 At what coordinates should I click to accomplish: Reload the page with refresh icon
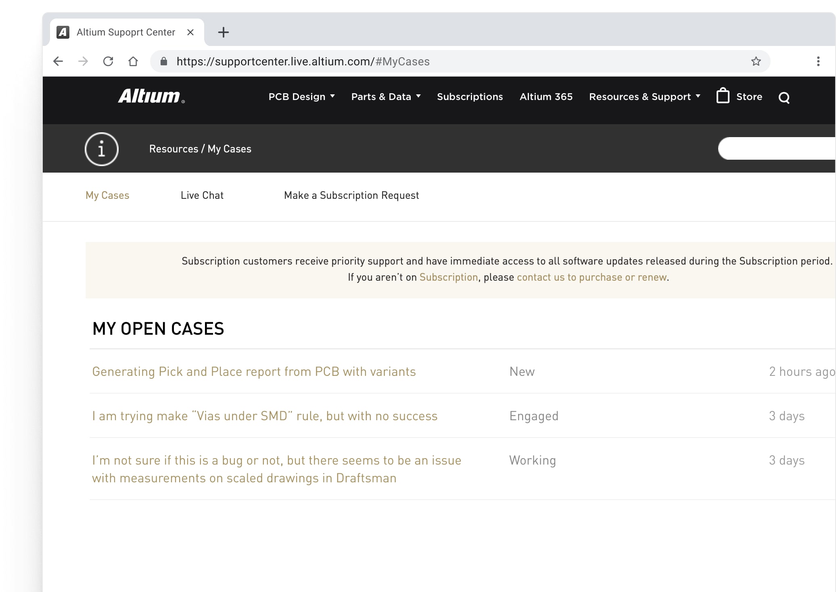(108, 61)
